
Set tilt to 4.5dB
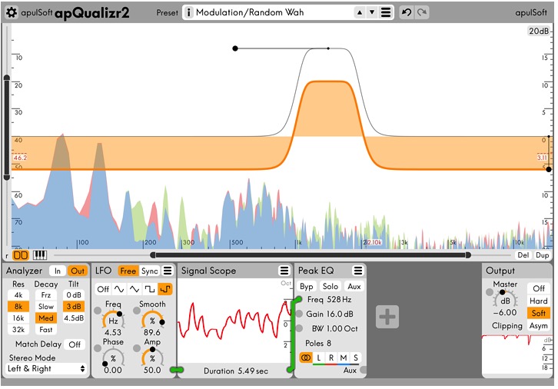point(74,318)
